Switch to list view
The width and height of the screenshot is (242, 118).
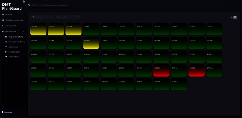click(232, 17)
